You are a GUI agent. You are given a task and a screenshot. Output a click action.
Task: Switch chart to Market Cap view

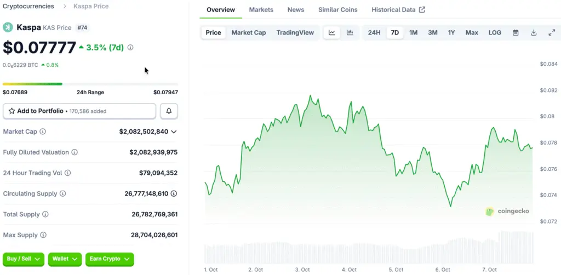click(249, 33)
